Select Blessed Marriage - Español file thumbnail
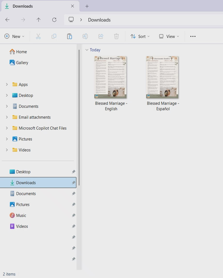Screen dimensions: 223x278 (162, 77)
